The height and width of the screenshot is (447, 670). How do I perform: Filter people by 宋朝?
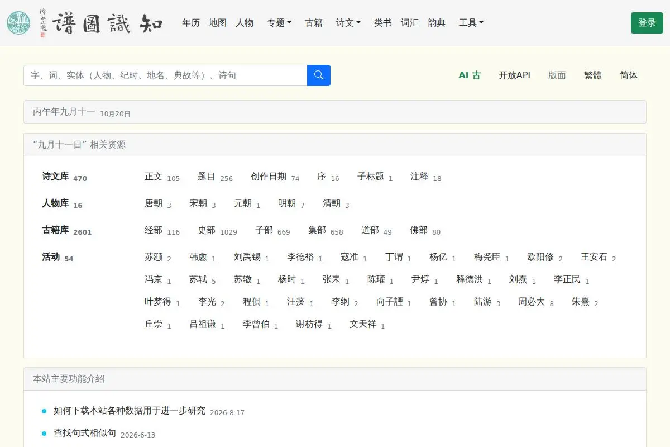click(x=203, y=204)
